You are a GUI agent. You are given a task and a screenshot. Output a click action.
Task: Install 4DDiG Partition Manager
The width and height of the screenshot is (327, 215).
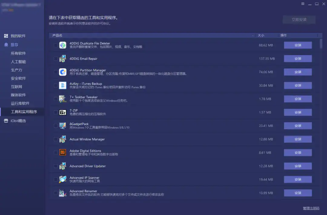click(298, 72)
